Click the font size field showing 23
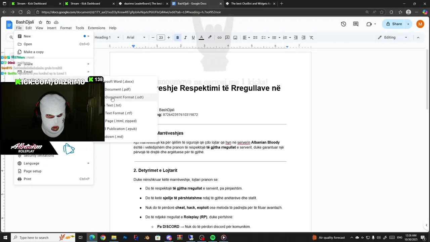Viewport: 430px width, 242px height. (161, 37)
